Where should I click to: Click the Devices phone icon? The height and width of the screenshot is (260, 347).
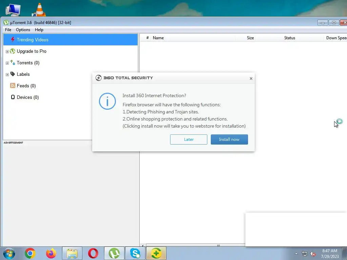click(13, 97)
